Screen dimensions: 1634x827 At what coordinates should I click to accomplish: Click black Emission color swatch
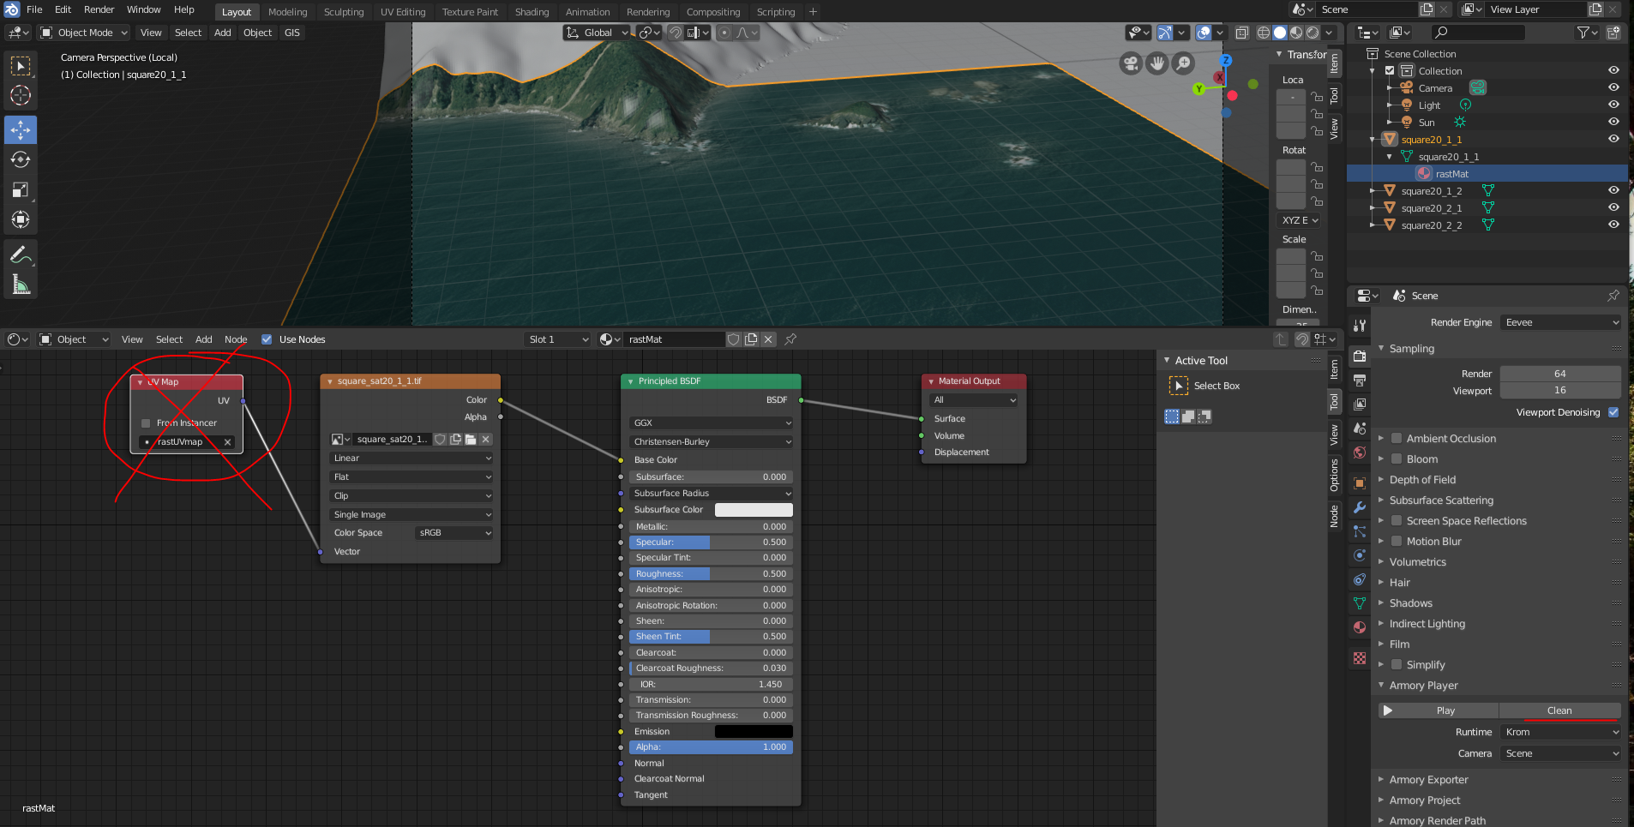coord(754,732)
